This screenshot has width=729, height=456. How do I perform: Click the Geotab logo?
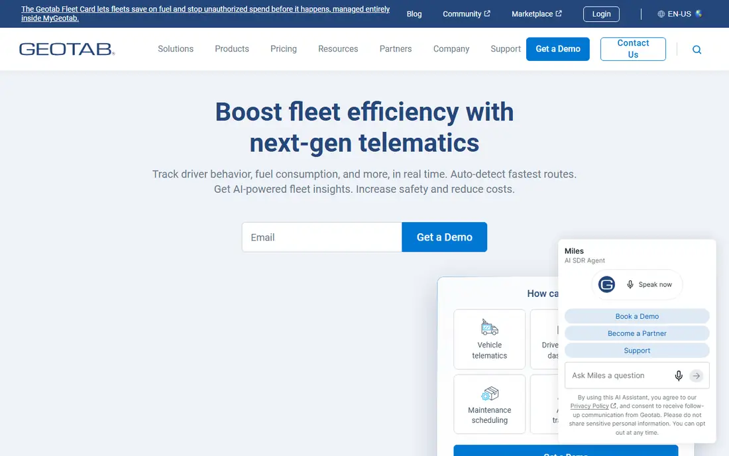point(67,49)
